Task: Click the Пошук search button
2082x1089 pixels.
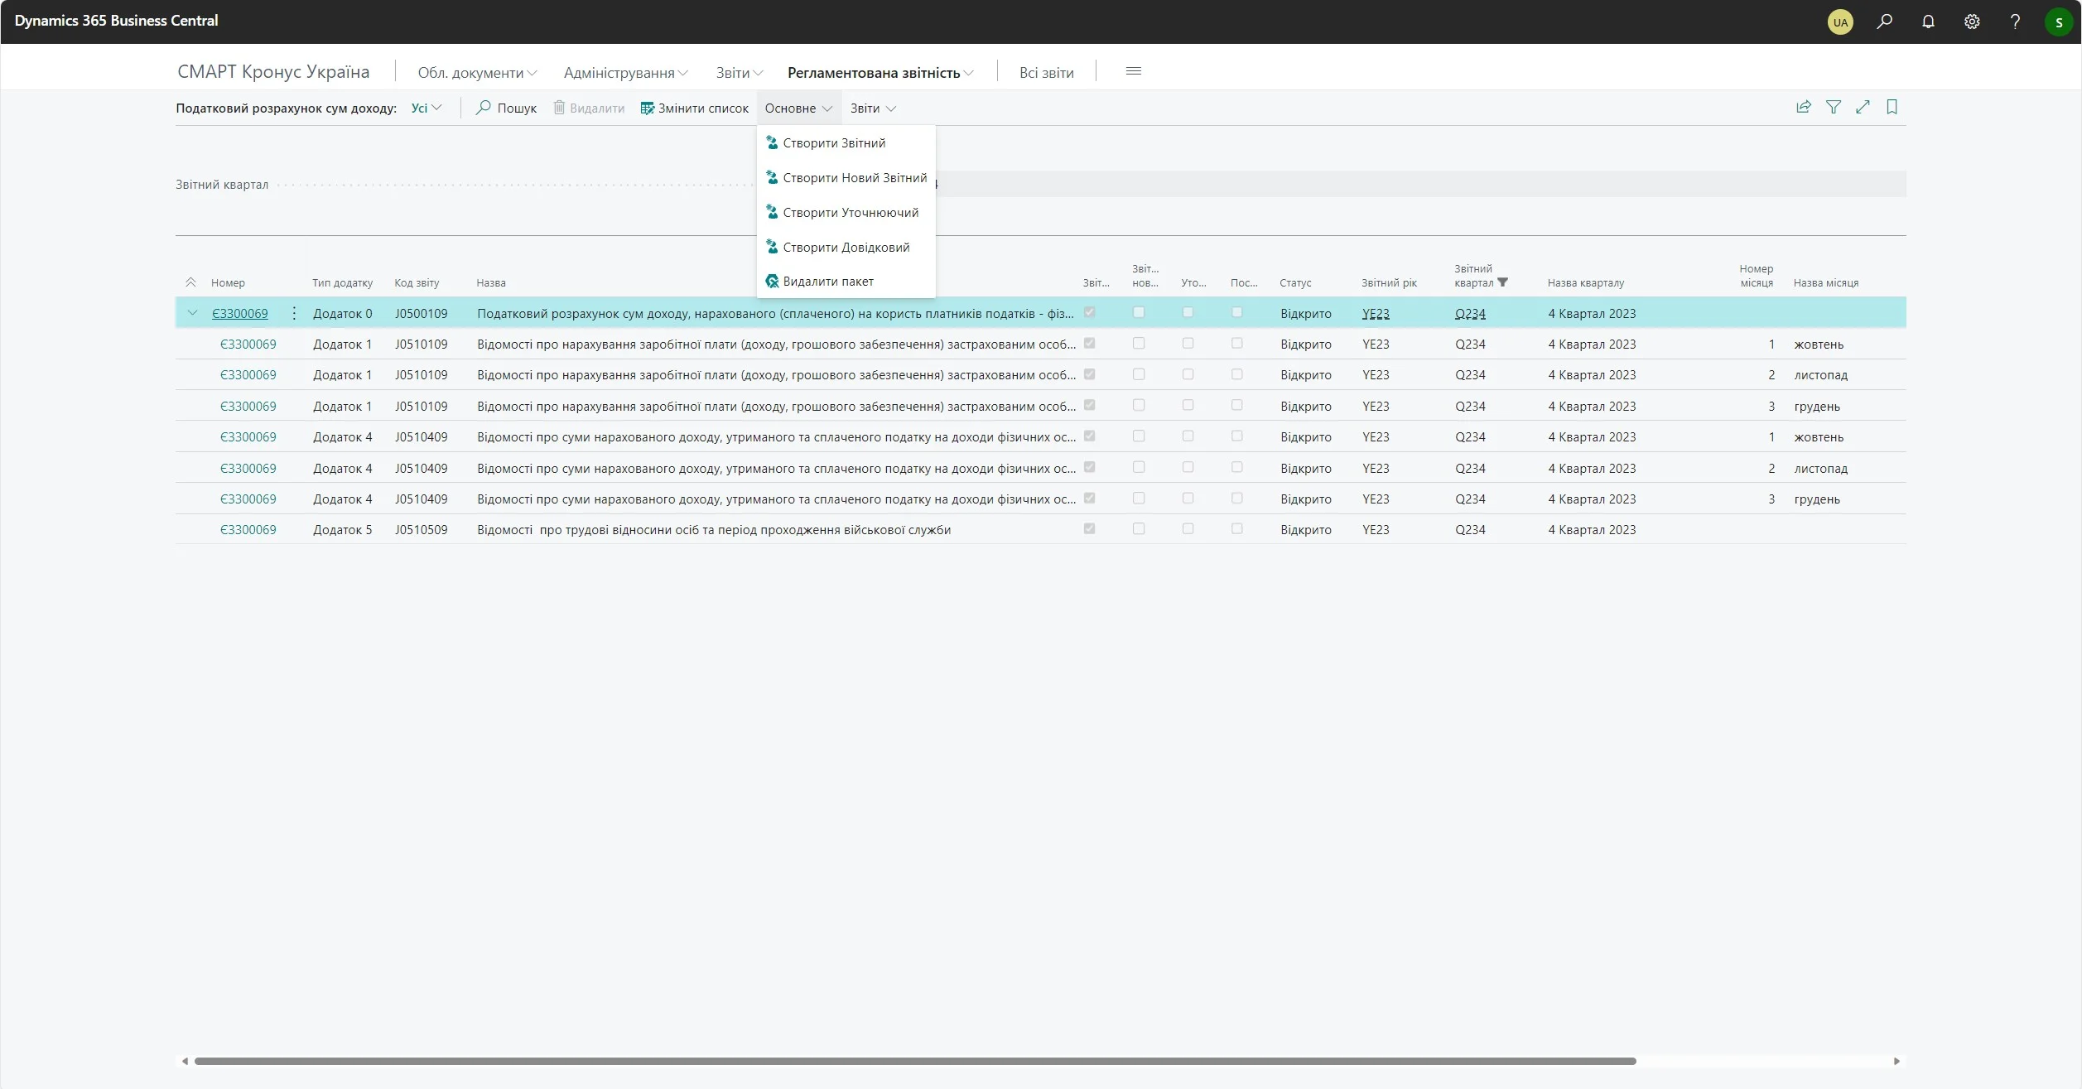Action: (506, 108)
